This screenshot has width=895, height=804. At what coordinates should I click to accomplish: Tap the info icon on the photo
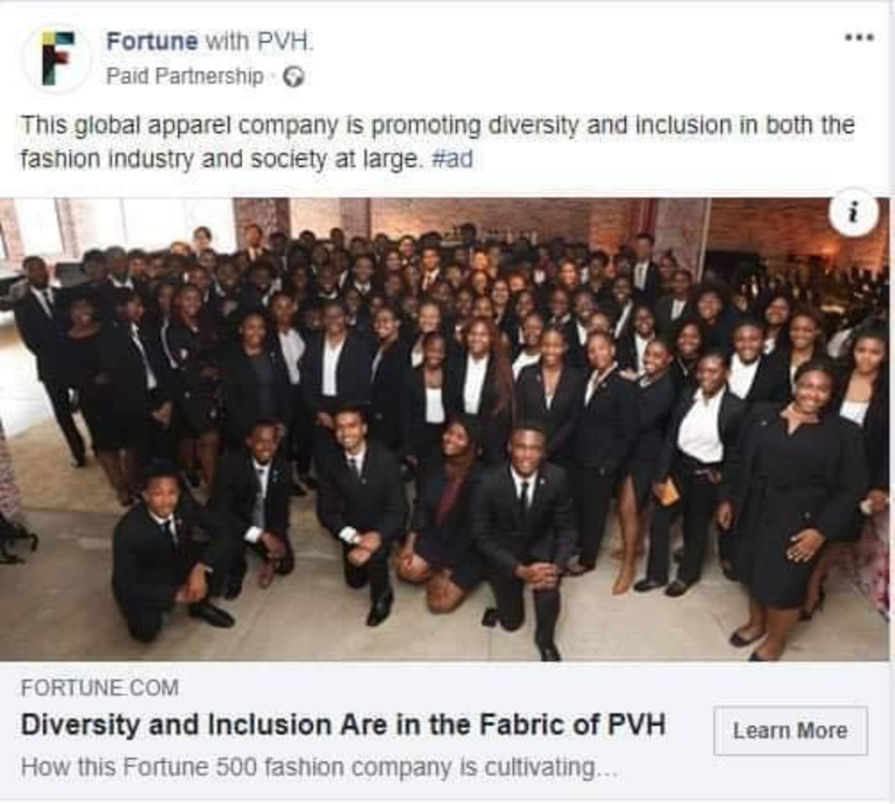pos(853,212)
